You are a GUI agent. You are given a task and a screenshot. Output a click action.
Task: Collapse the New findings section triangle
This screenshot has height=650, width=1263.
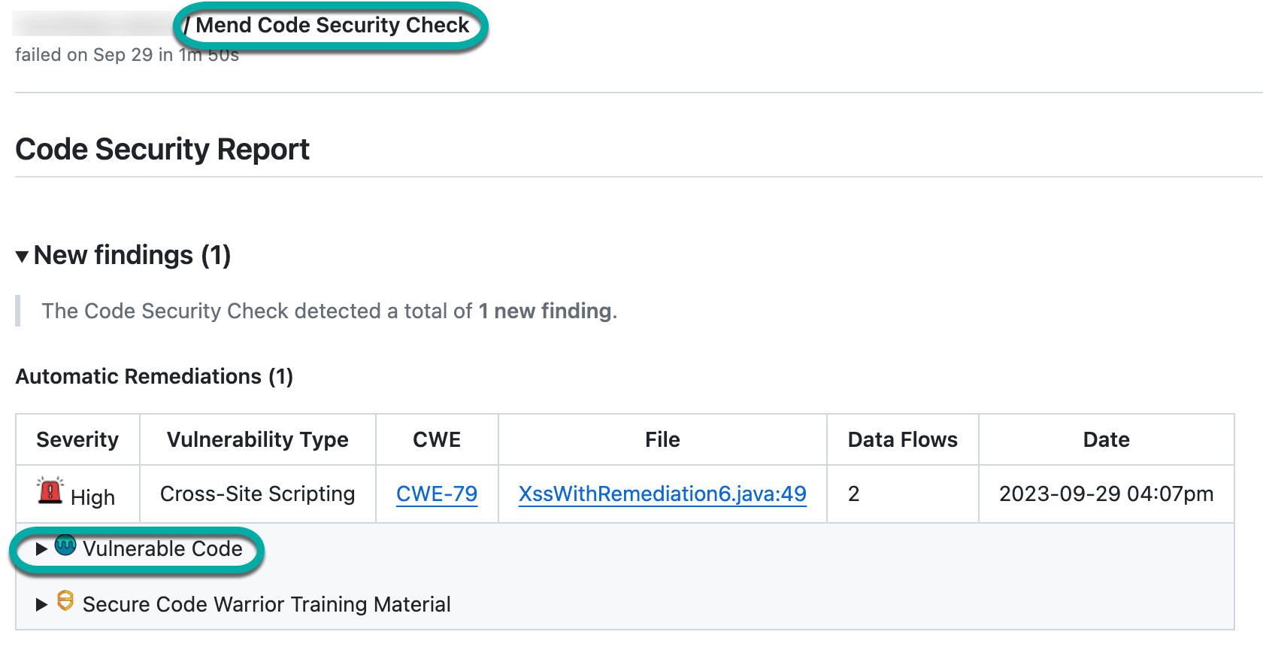tap(23, 257)
